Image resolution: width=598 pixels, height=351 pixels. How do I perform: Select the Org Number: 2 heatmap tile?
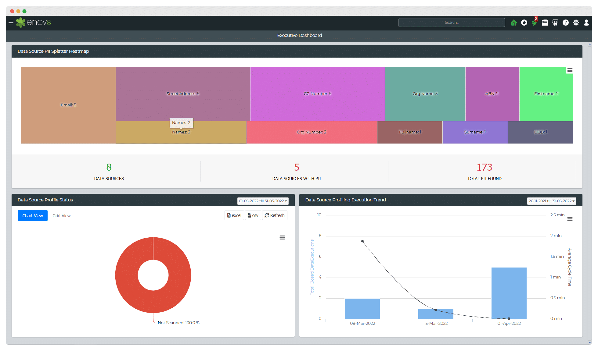(312, 132)
